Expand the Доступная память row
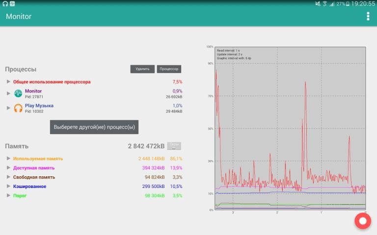Viewport: 377px width, 235px height. coord(8,168)
